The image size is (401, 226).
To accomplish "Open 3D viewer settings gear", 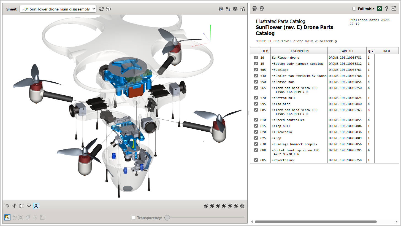I will 235,9.
